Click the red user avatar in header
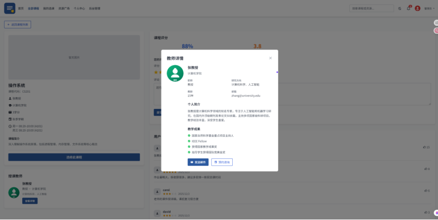The width and height of the screenshot is (438, 220). click(x=417, y=8)
